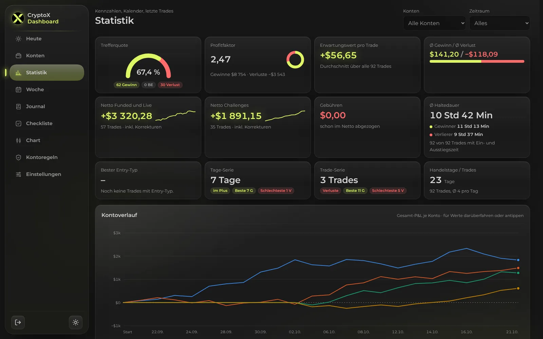Click the Netto Challenges sparkline

(285, 116)
